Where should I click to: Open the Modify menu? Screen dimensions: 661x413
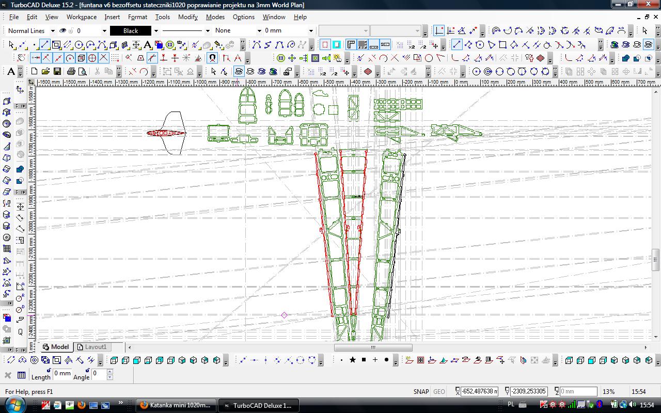click(x=187, y=17)
